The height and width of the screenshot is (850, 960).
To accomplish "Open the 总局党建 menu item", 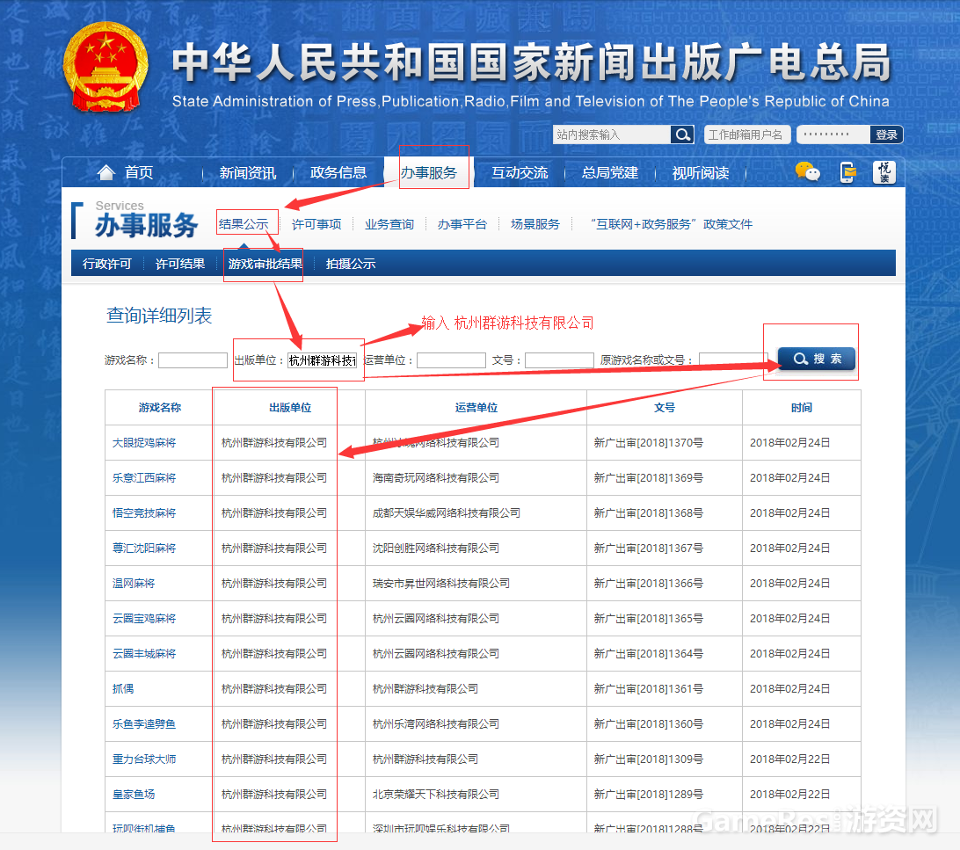I will (610, 173).
